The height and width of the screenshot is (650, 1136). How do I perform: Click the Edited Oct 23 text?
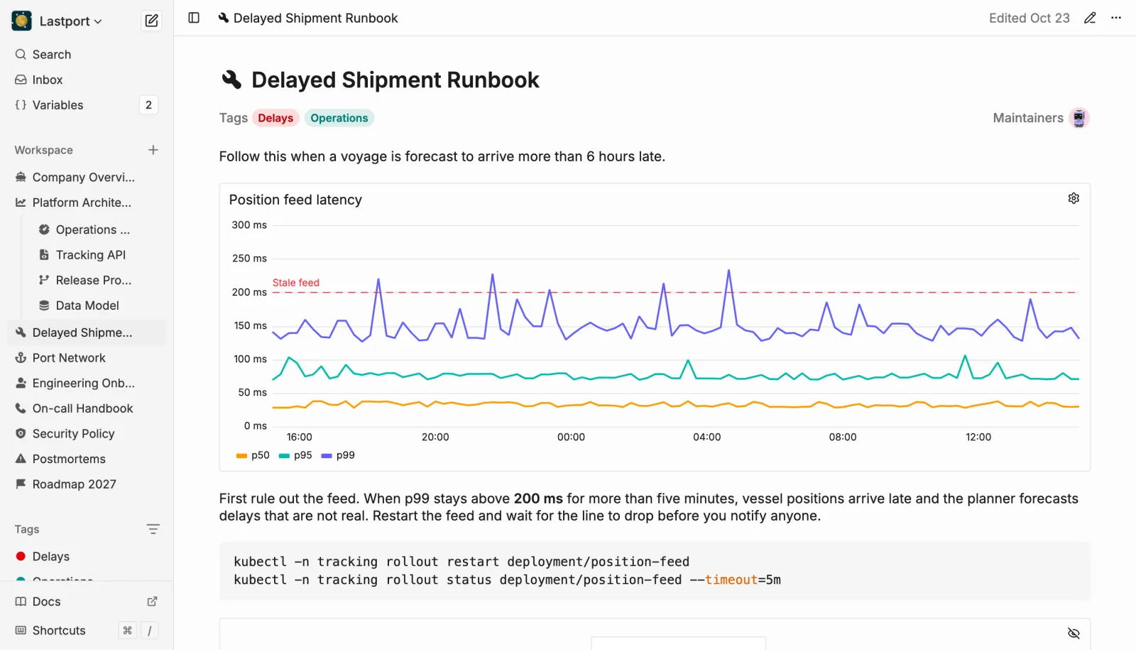click(1029, 18)
